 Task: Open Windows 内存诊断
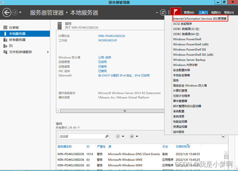tap(185, 65)
